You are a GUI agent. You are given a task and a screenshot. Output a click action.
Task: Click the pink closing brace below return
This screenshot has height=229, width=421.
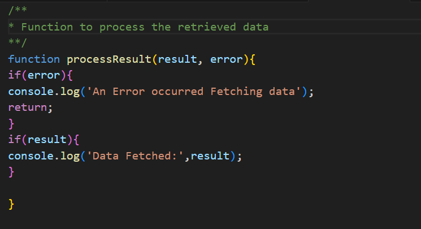[11, 123]
